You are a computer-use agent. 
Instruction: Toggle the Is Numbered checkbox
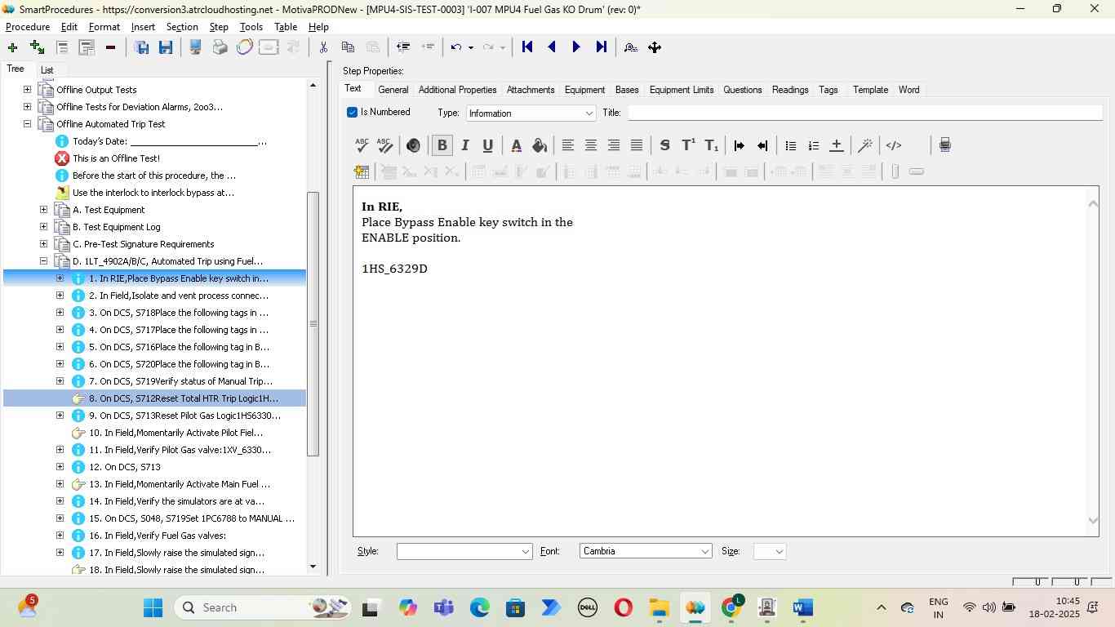pos(352,113)
